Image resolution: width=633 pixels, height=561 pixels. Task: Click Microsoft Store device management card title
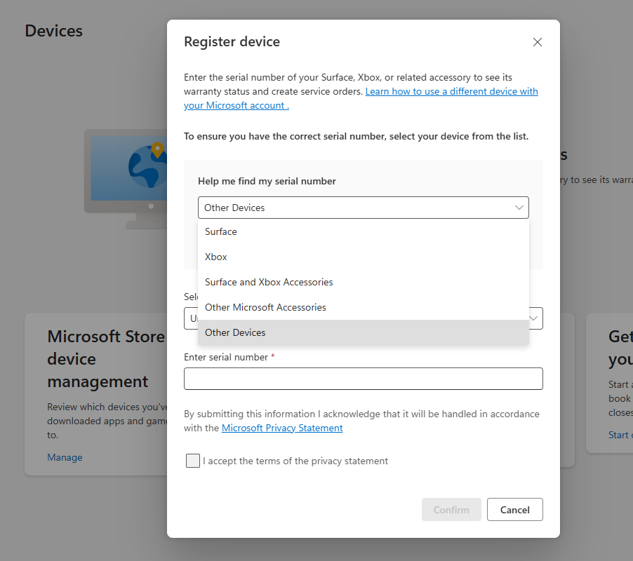[x=107, y=359]
